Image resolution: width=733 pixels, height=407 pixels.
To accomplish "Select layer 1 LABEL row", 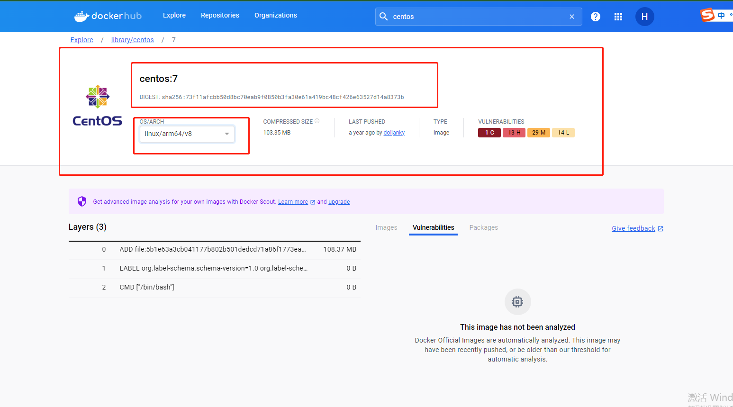I will (215, 268).
